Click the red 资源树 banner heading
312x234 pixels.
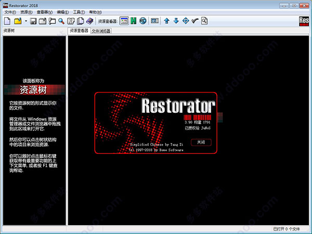point(33,90)
